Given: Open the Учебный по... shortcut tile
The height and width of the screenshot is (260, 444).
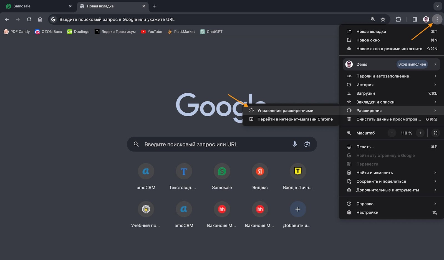Looking at the screenshot, I should [146, 215].
